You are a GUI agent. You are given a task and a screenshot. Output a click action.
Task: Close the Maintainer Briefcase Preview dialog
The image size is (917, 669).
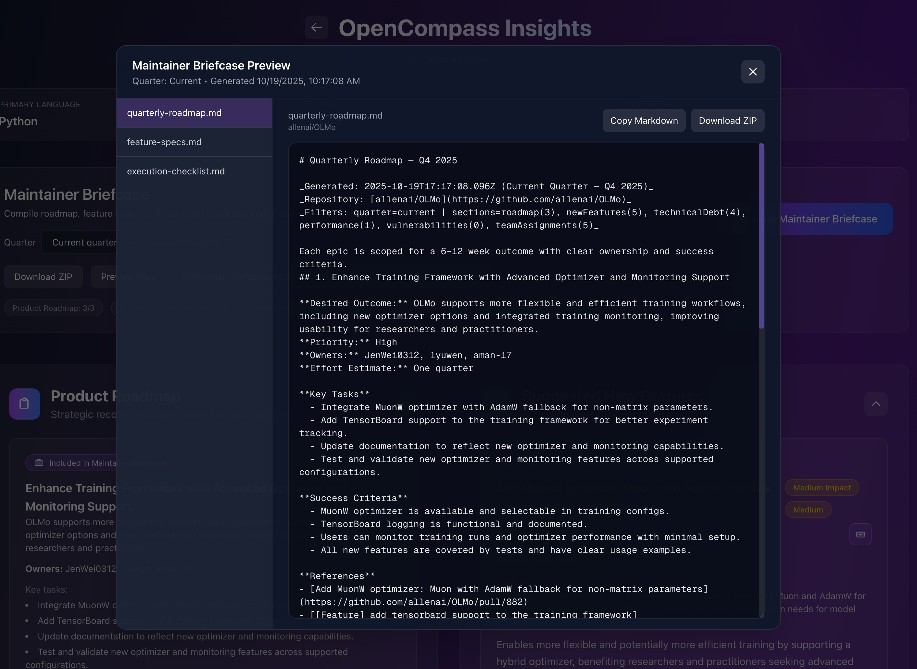pyautogui.click(x=752, y=72)
